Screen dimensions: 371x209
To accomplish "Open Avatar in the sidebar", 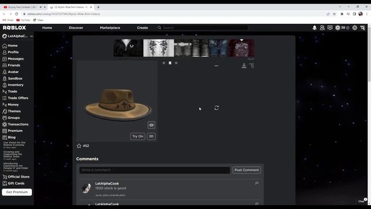I will (x=10, y=72).
